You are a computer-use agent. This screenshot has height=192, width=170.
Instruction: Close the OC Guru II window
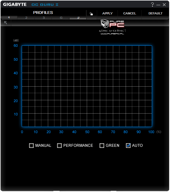pyautogui.click(x=164, y=5)
